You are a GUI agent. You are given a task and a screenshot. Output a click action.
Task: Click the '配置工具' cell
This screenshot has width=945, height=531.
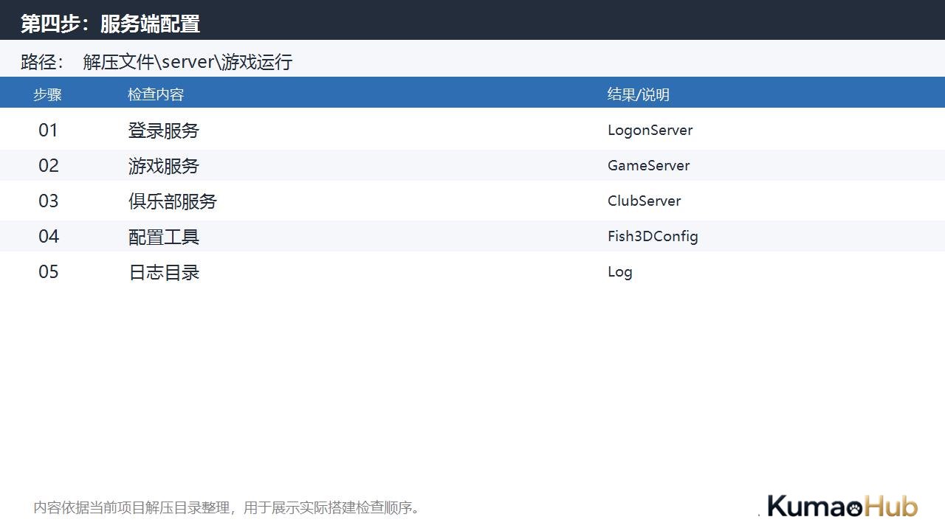click(x=164, y=237)
